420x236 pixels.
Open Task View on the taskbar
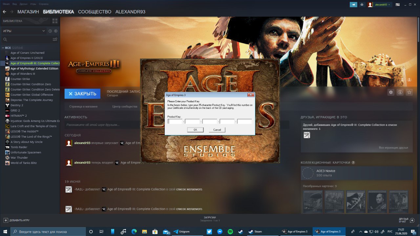(102, 231)
